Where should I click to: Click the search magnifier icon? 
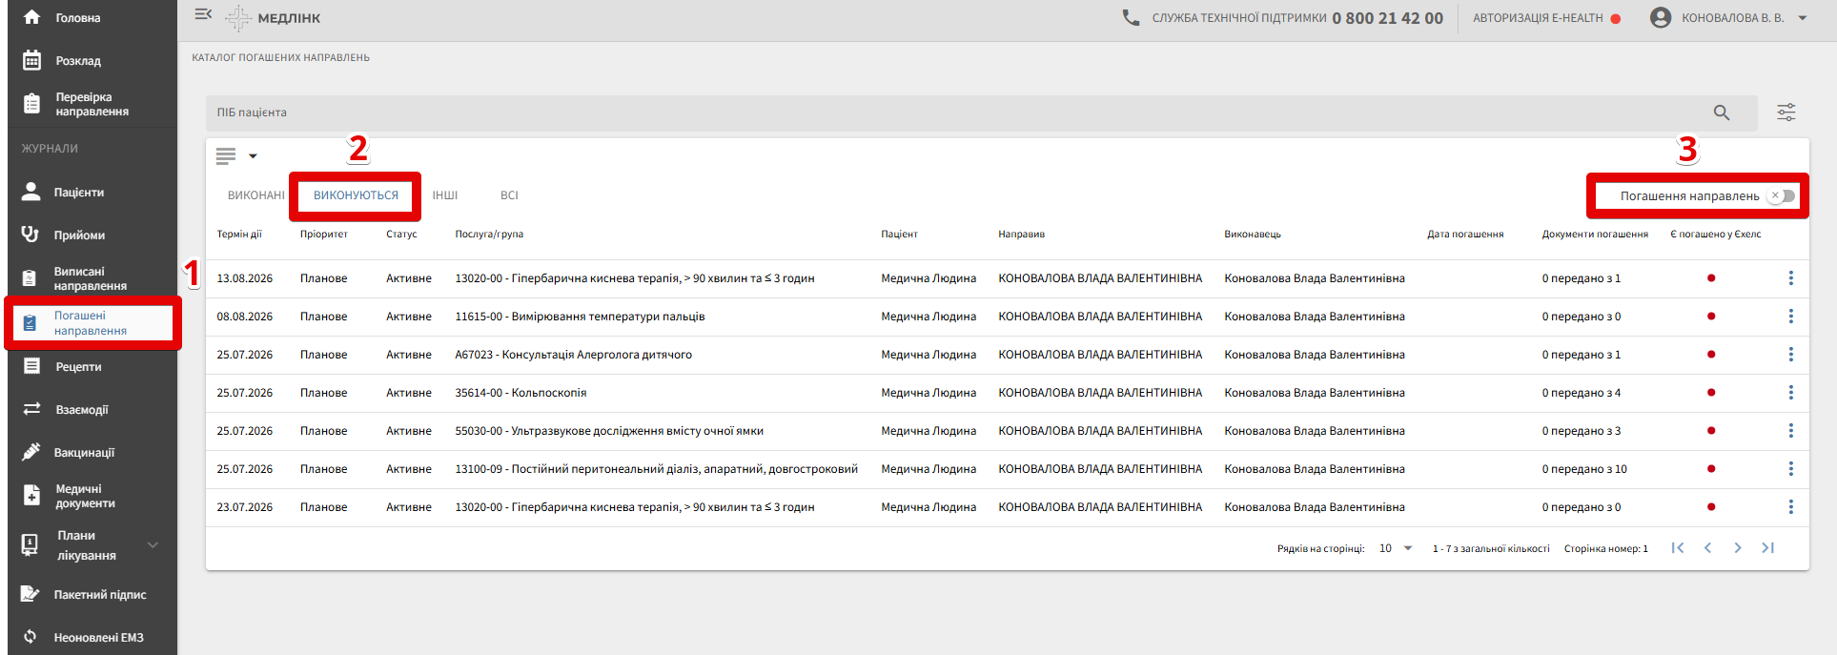pos(1721,113)
